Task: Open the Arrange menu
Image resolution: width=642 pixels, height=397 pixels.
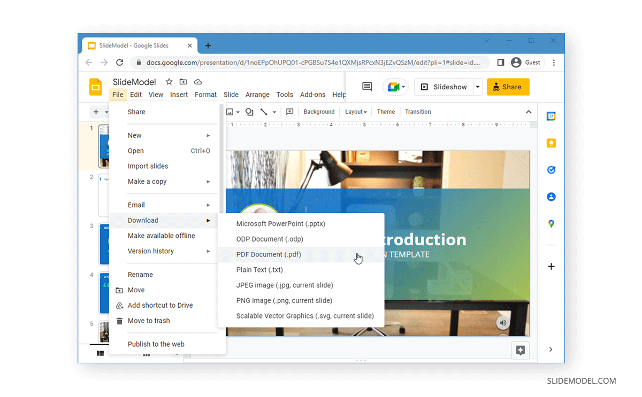Action: [257, 95]
